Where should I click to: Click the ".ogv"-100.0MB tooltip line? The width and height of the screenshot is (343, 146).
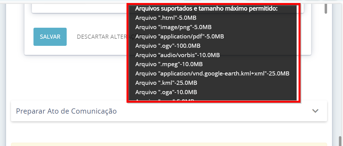pyautogui.click(x=168, y=46)
